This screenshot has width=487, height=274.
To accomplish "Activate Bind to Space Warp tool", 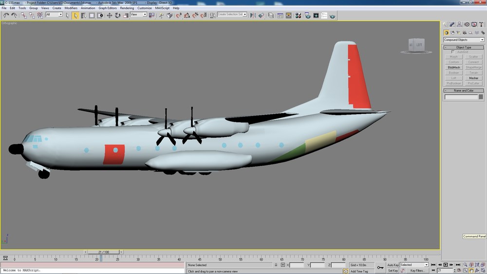I will click(40, 15).
